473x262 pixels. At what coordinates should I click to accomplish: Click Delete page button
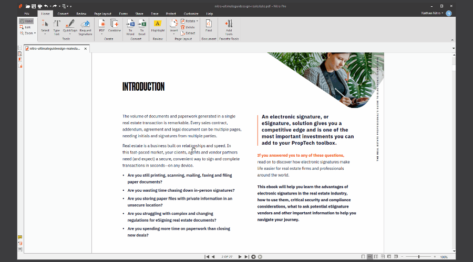pyautogui.click(x=188, y=27)
